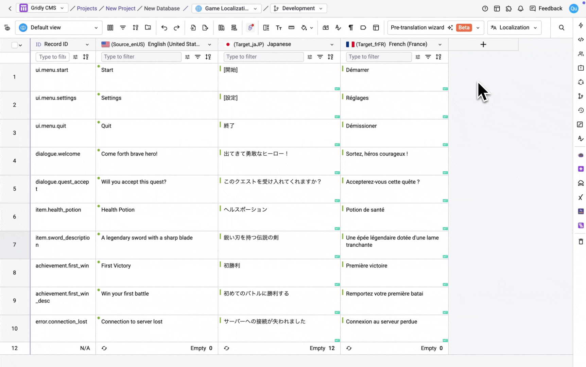This screenshot has height=367, width=586.
Task: Click the tag label icon in toolbar
Action: pos(363,28)
